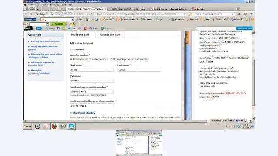Viewport: 278px width, 156px height.
Task: Launch Skype from the taskbar
Action: (71, 126)
